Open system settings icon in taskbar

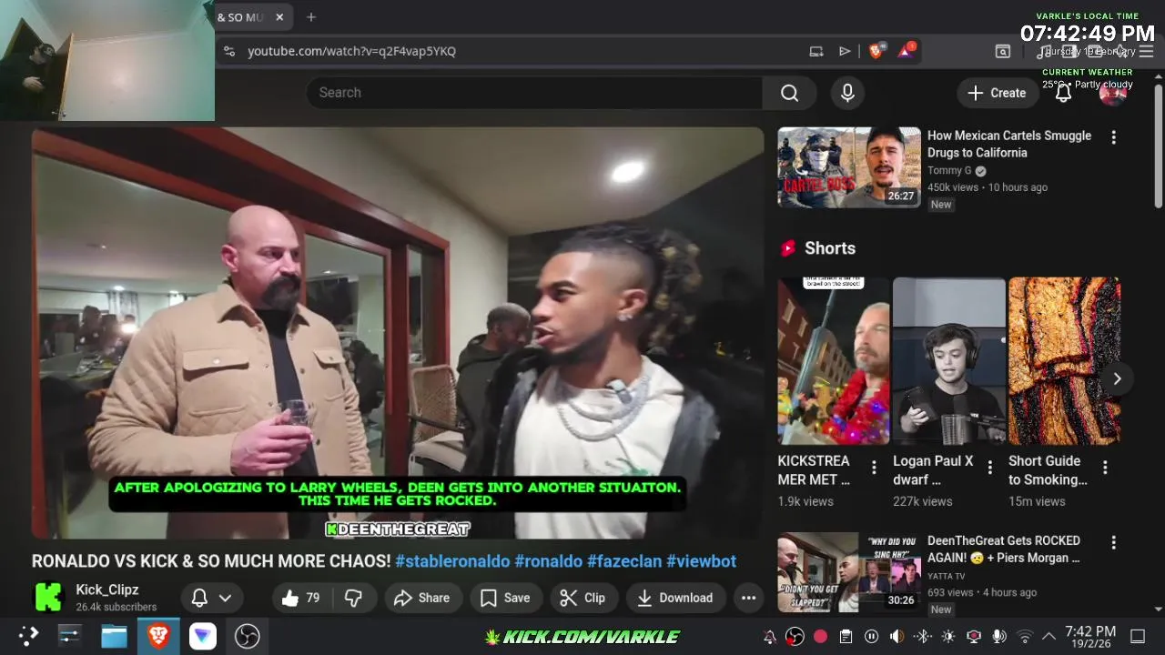70,636
